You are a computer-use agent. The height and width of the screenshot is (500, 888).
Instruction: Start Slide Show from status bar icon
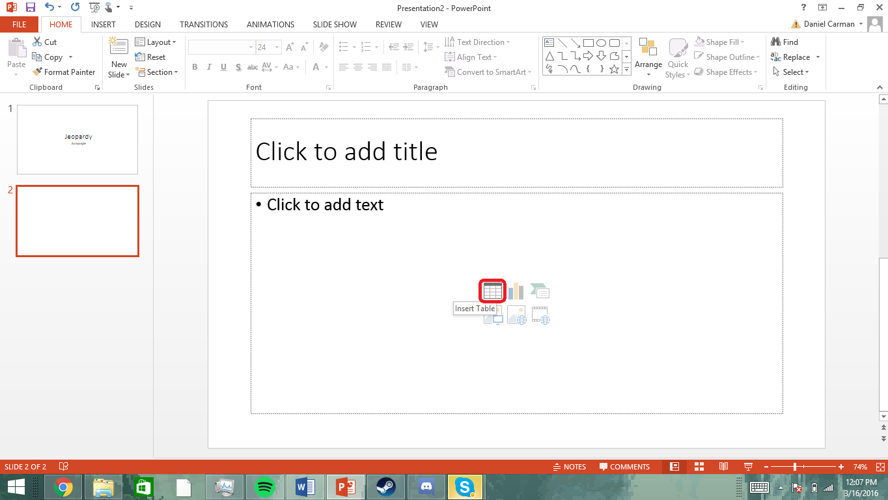748,467
